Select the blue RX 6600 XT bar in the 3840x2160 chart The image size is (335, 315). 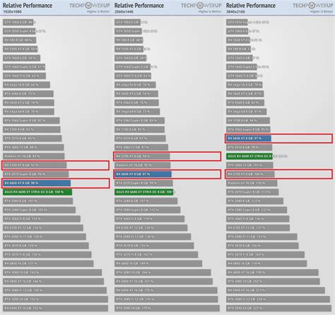[x=249, y=139]
